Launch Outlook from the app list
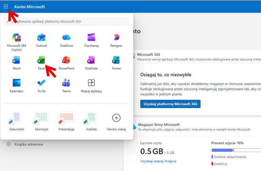The image size is (261, 171). [42, 40]
